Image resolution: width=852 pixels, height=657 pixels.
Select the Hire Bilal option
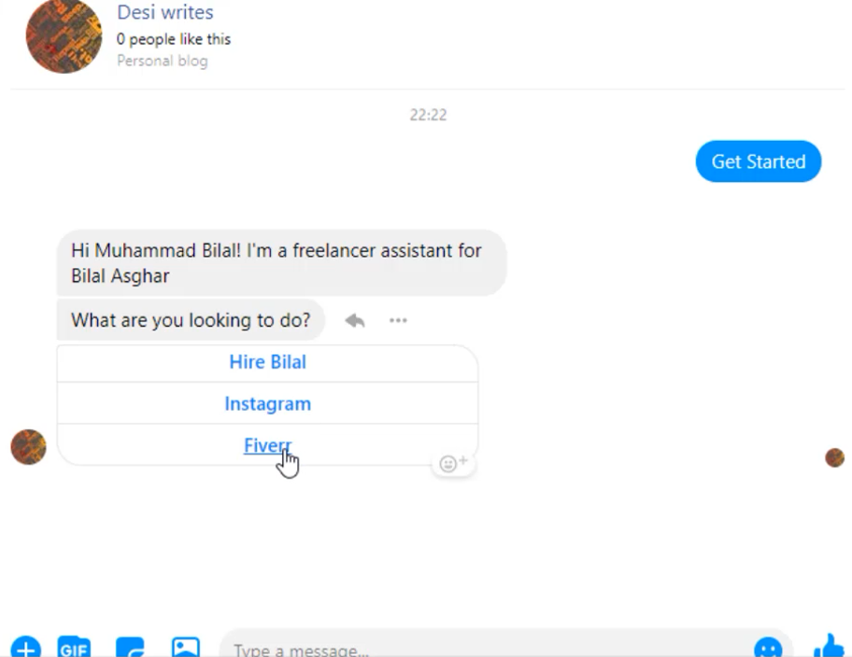(267, 362)
